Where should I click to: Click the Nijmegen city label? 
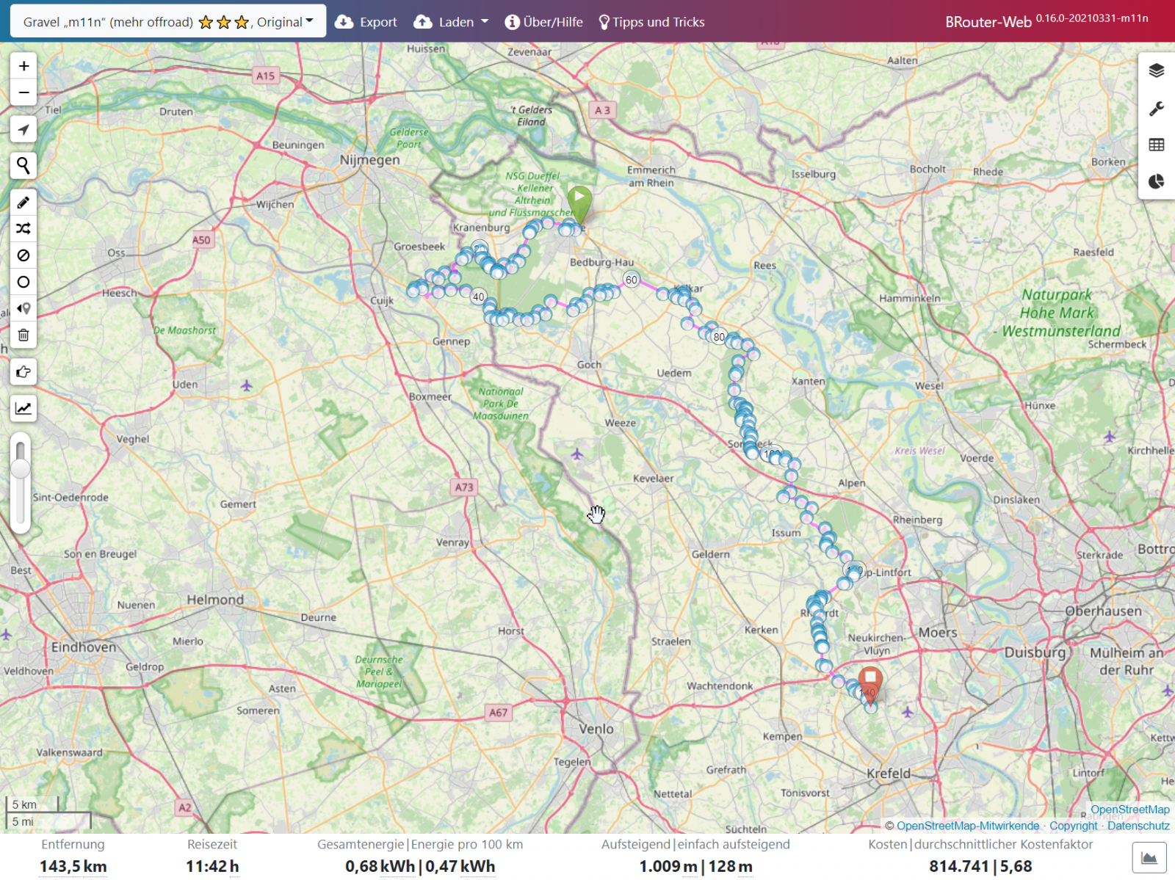tap(369, 160)
